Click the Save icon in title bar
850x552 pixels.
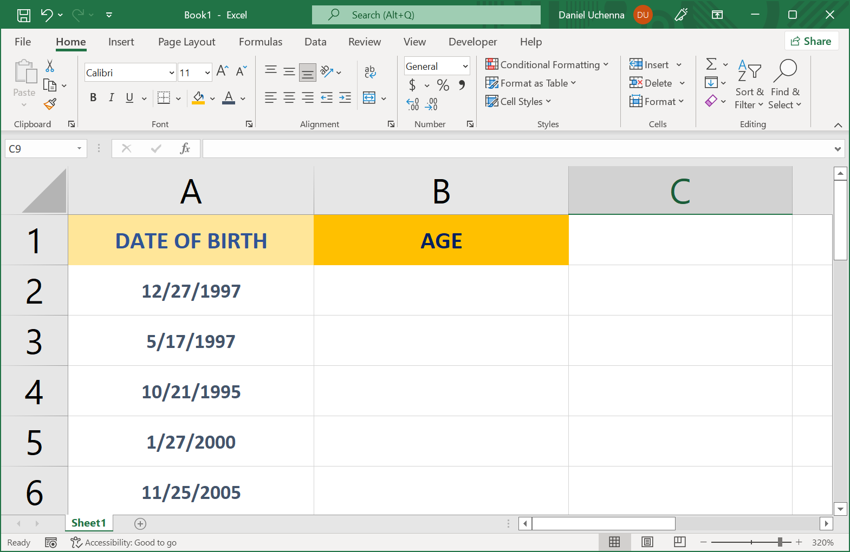(x=24, y=15)
